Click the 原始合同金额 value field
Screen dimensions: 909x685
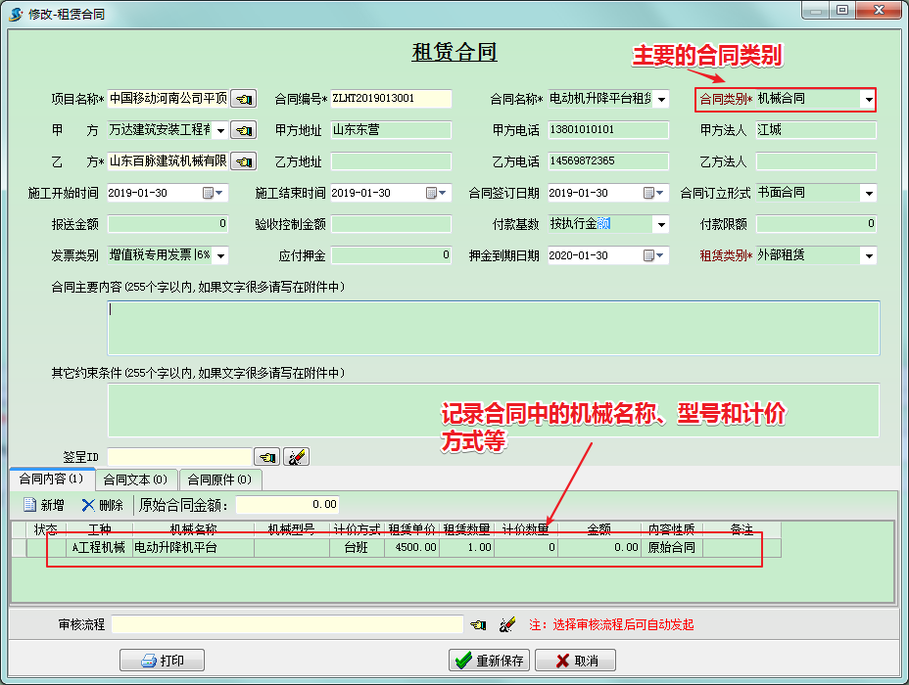[x=287, y=504]
